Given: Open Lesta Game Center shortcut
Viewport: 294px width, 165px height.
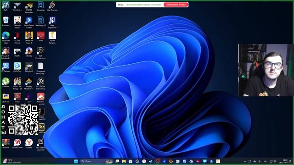Looking at the screenshot, I should coord(29,22).
